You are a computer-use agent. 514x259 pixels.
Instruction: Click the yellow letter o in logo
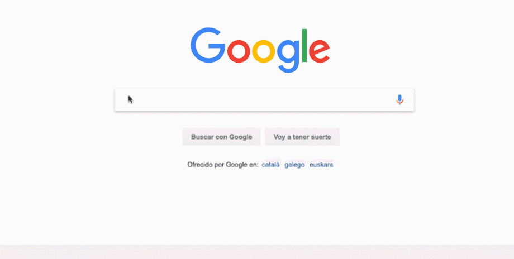point(264,51)
